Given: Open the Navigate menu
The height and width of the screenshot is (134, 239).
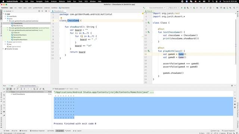Looking at the screenshot, I should point(39,1).
